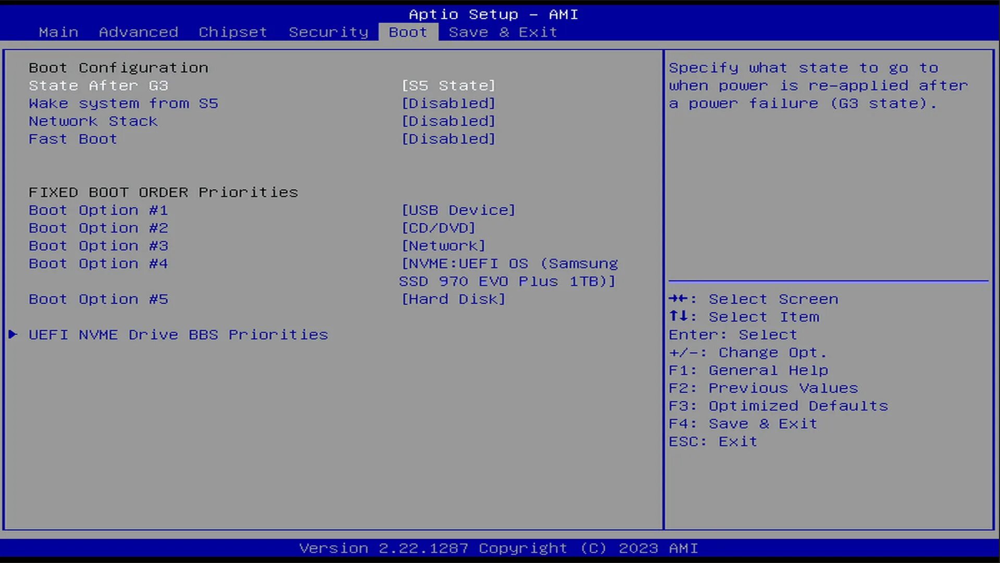
Task: Click the ESC: Exit hint
Action: [712, 441]
